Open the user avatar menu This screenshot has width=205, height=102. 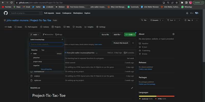click(197, 13)
